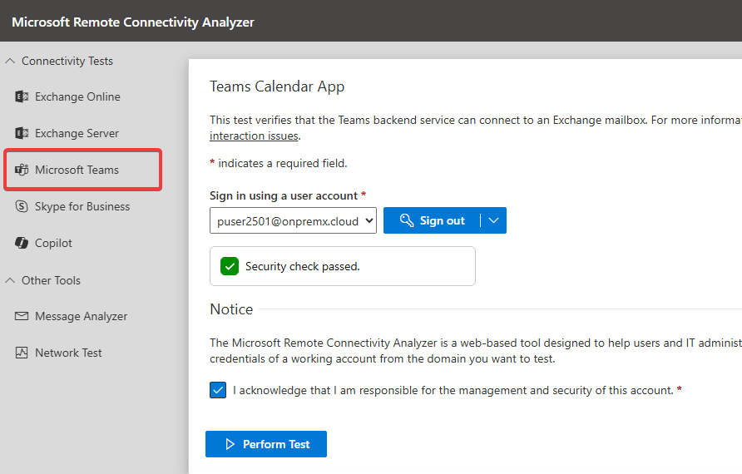The width and height of the screenshot is (742, 474).
Task: Click the acknowledgment statement text
Action: [453, 390]
